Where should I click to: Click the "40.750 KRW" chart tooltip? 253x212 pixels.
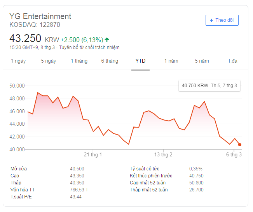(x=209, y=86)
